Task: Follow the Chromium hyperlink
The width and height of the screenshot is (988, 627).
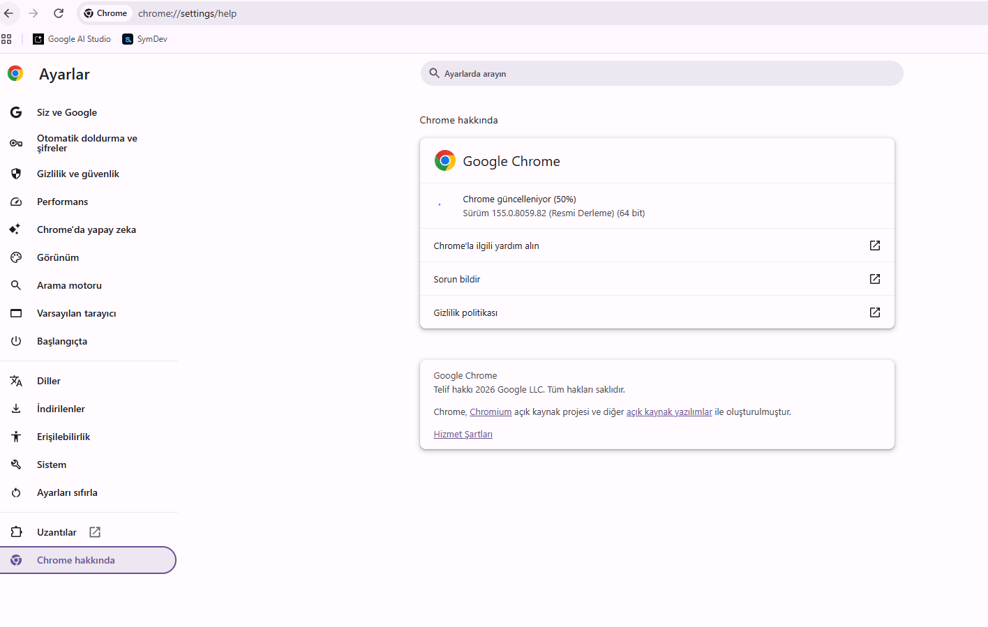Action: pyautogui.click(x=491, y=412)
